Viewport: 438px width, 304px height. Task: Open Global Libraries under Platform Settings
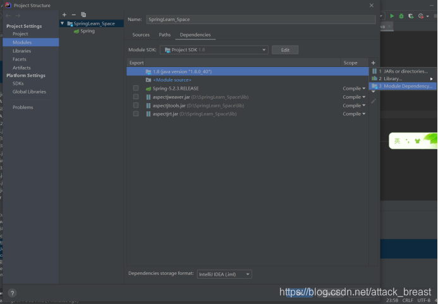coord(29,92)
